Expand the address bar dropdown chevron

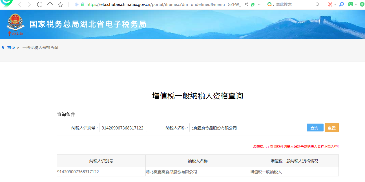[x=259, y=4]
